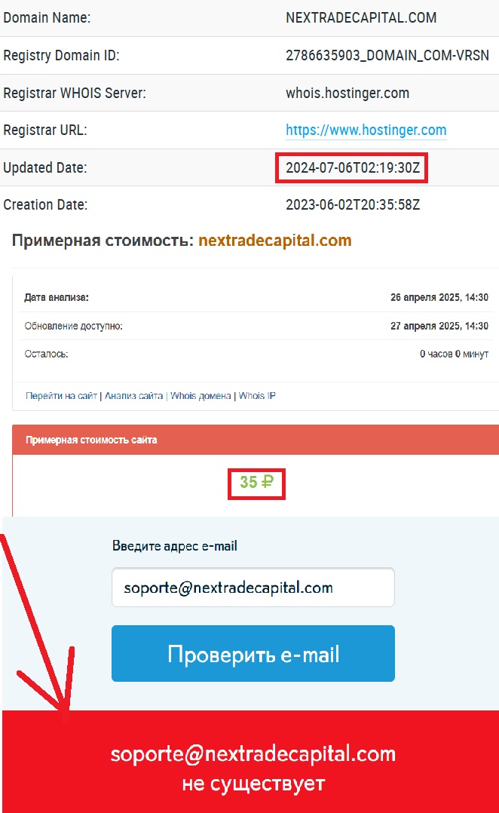Click the Введите адрес e-mail label
499x813 pixels.
pos(175,546)
